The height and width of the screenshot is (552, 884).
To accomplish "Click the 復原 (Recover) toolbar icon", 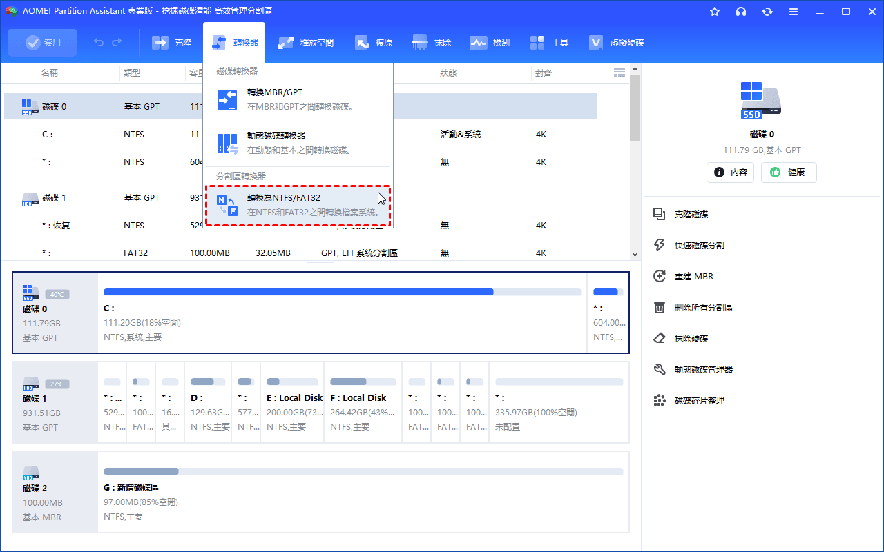I will click(363, 43).
